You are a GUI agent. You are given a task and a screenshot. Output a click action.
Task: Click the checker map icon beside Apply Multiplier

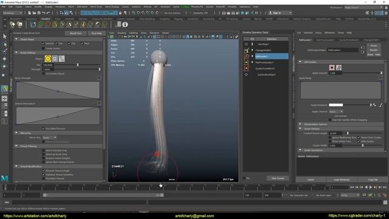[374, 105]
